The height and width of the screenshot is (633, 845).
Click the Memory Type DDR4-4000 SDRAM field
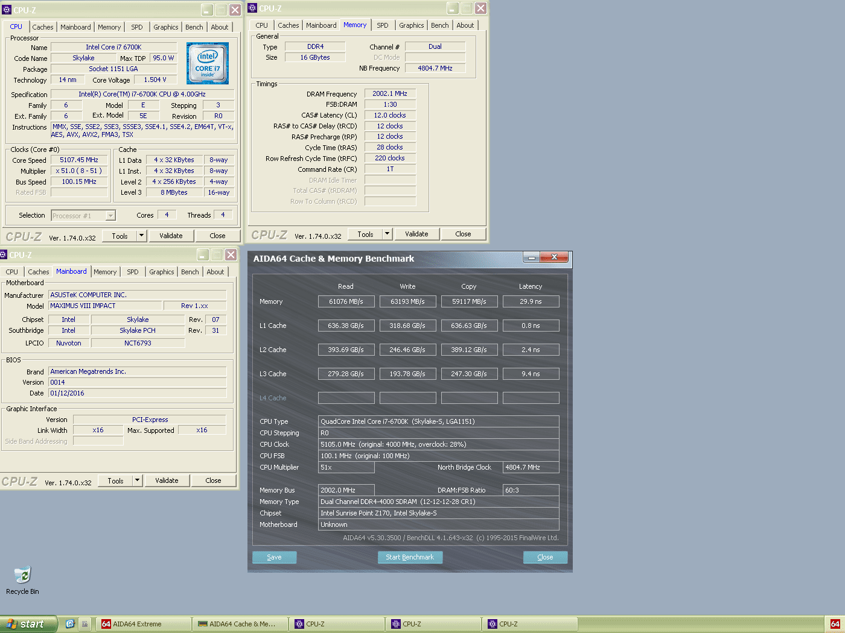[x=438, y=502]
